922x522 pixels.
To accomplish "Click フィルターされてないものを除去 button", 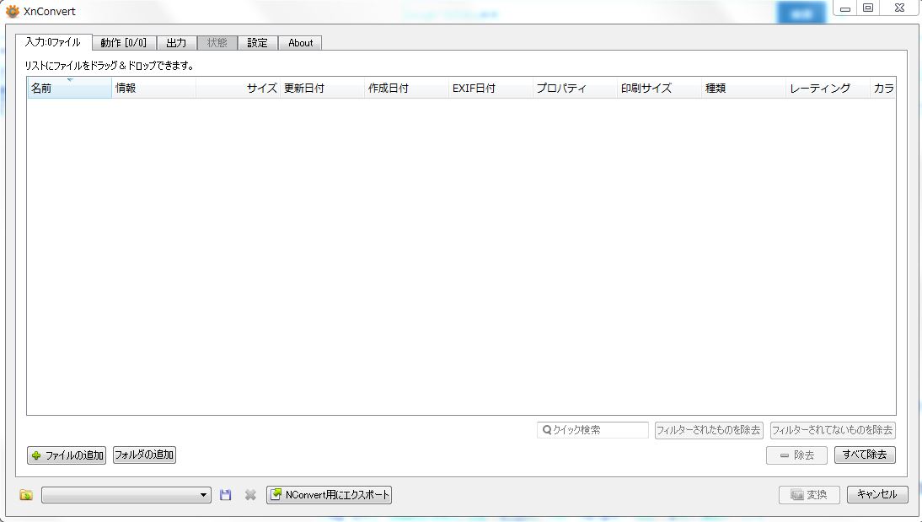I will click(x=833, y=430).
